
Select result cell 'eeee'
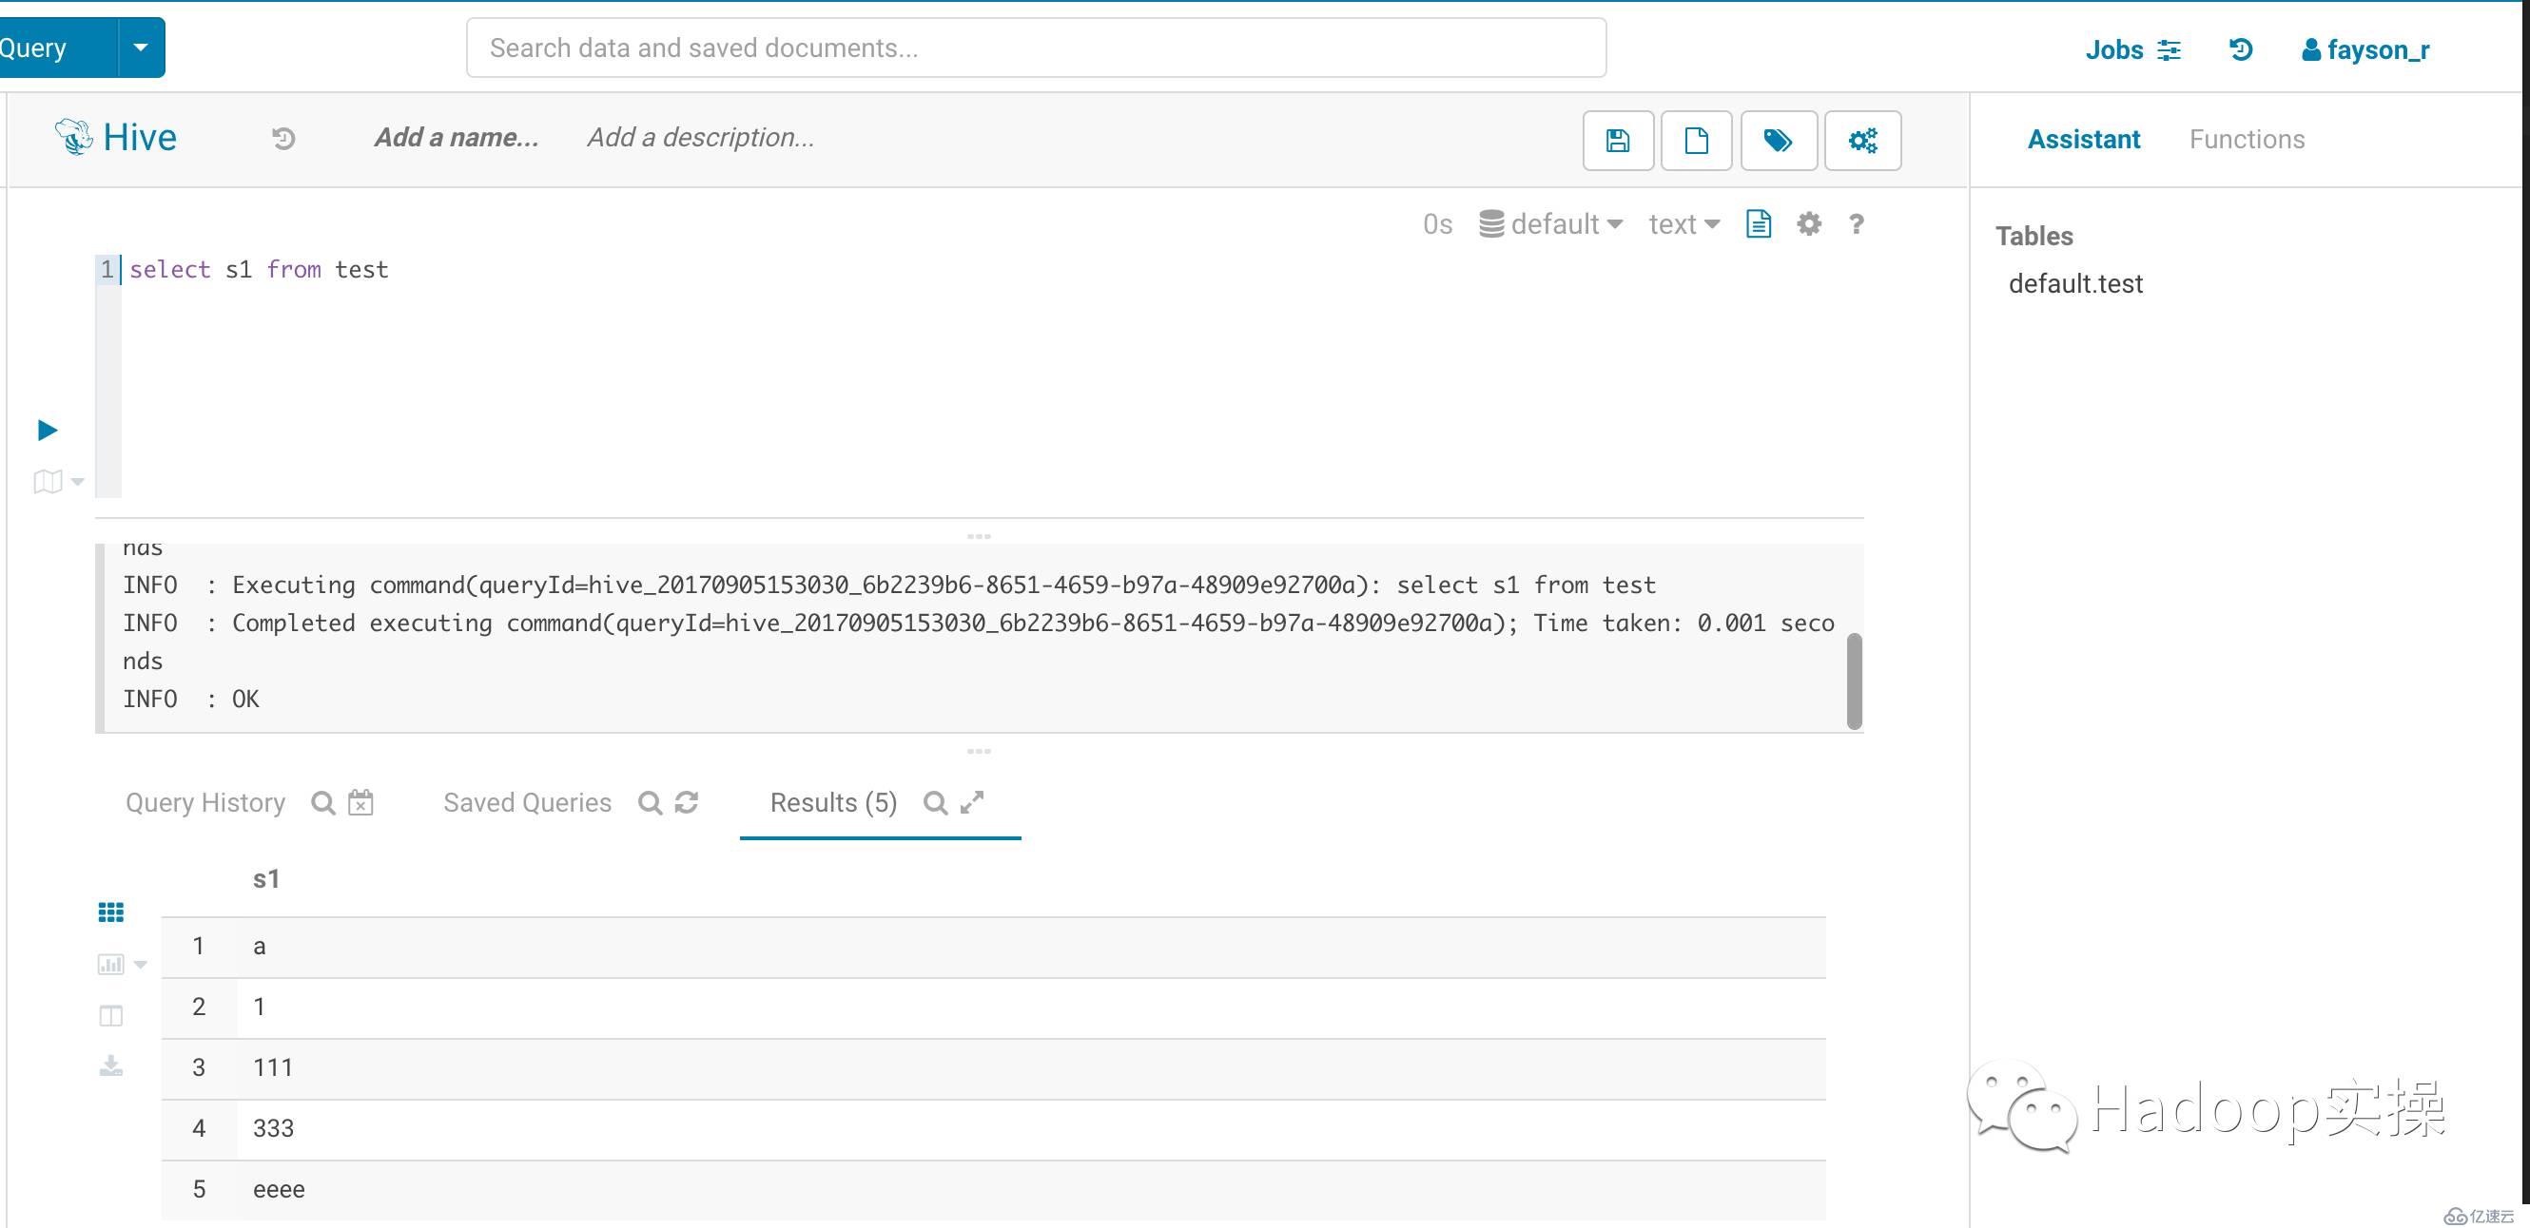pos(1031,1190)
